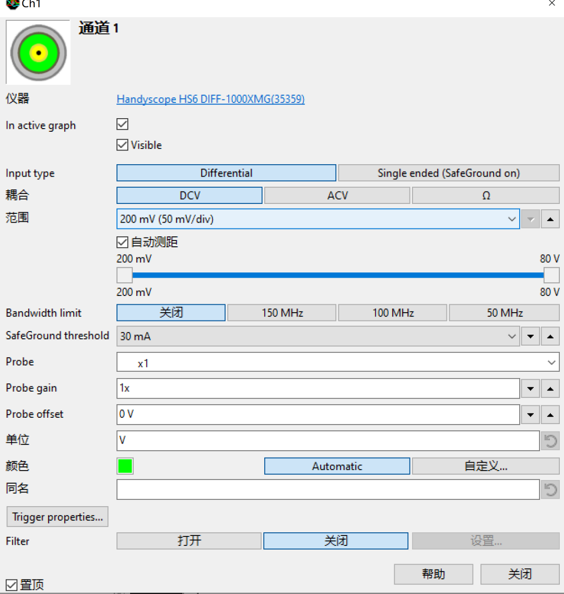Close the Ch1 window with X
Viewport: 564px width, 594px height.
coord(552,4)
